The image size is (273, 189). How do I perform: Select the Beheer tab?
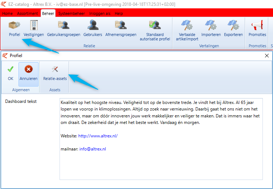pyautogui.click(x=48, y=13)
